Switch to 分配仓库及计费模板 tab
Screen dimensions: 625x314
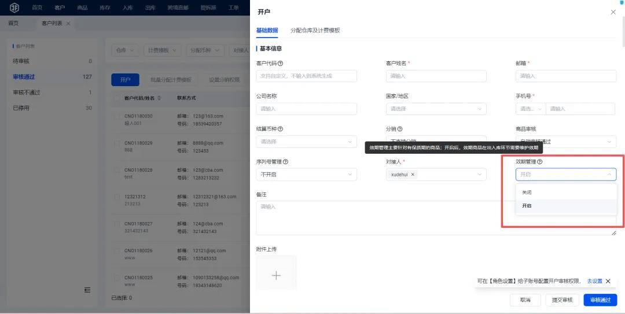[x=315, y=30]
